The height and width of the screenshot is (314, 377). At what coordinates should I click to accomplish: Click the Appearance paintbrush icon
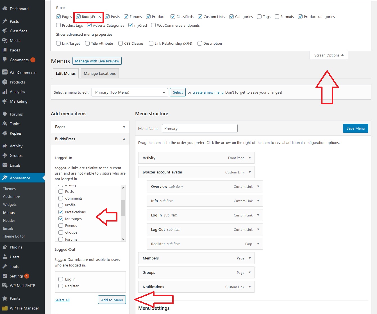(x=5, y=178)
